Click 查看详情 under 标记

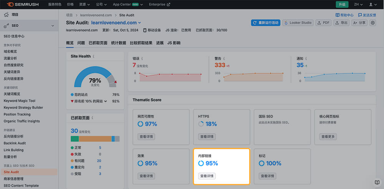[267, 176]
